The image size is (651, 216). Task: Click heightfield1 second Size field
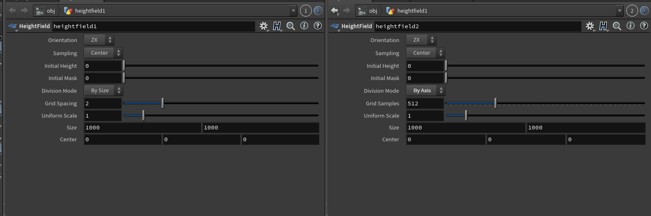261,128
